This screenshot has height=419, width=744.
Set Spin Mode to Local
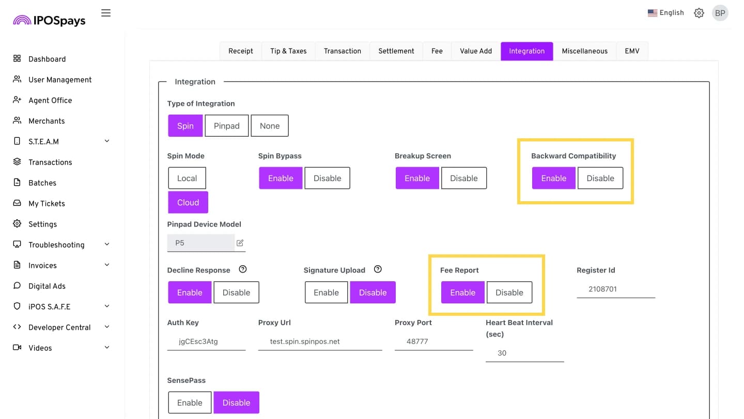coord(187,178)
